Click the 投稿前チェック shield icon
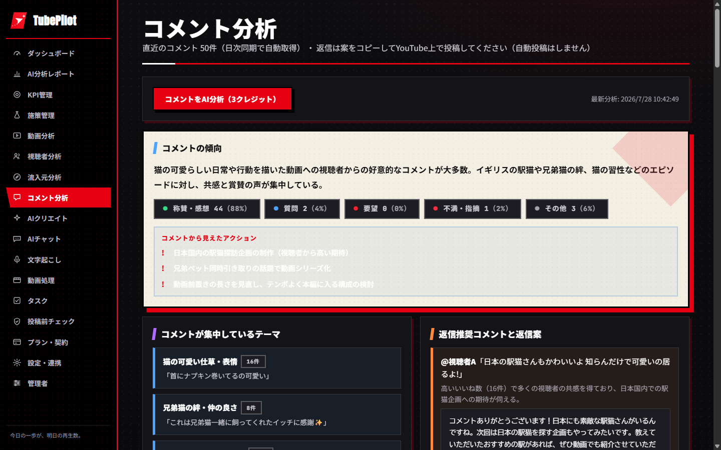The image size is (721, 450). (x=17, y=321)
